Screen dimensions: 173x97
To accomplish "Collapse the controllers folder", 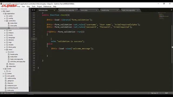I will click(x=5, y=21).
